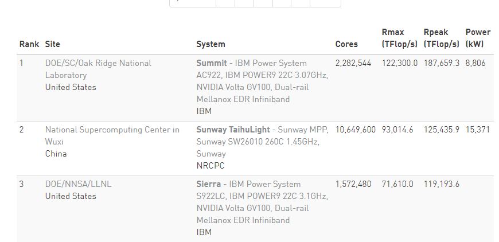Click the Rpeak (TFlop/s) column header
The image size is (499, 242).
coord(442,38)
